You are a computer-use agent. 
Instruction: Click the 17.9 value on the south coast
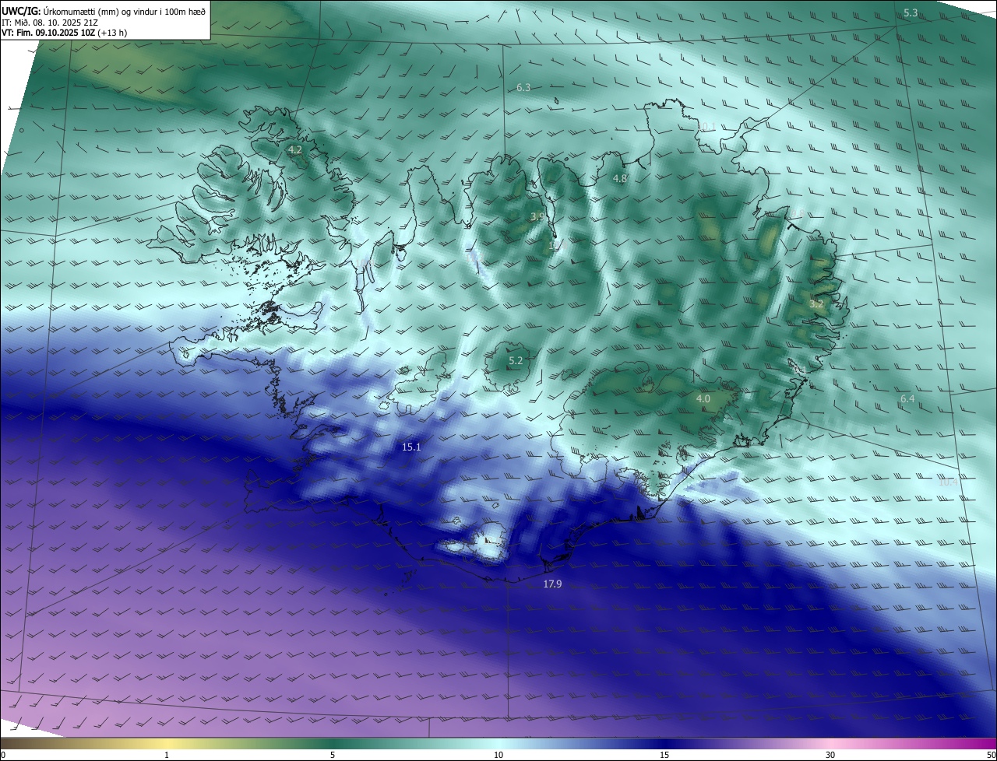pos(552,584)
